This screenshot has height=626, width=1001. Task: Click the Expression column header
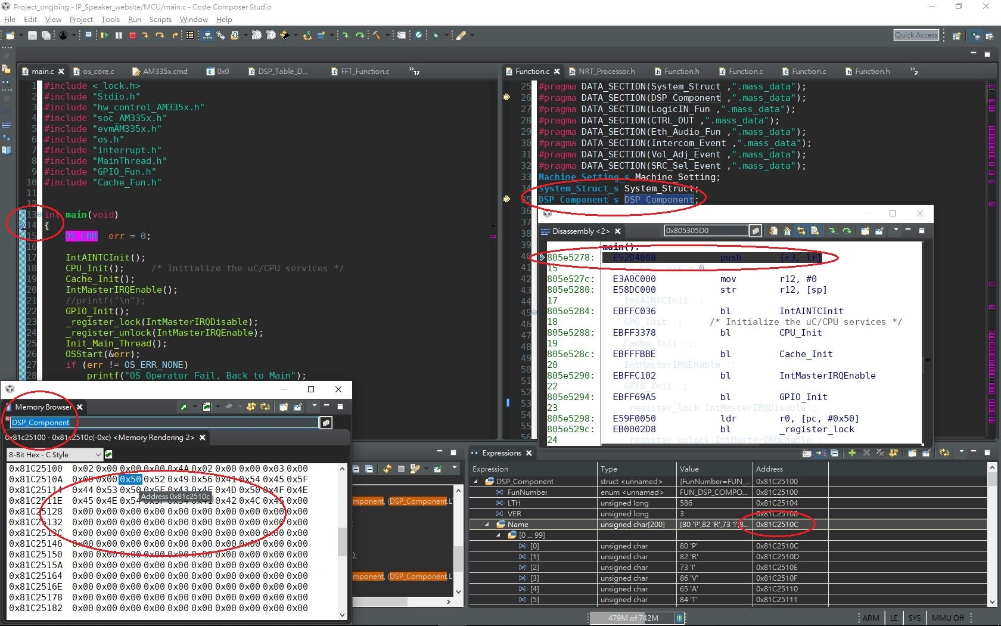(x=533, y=469)
